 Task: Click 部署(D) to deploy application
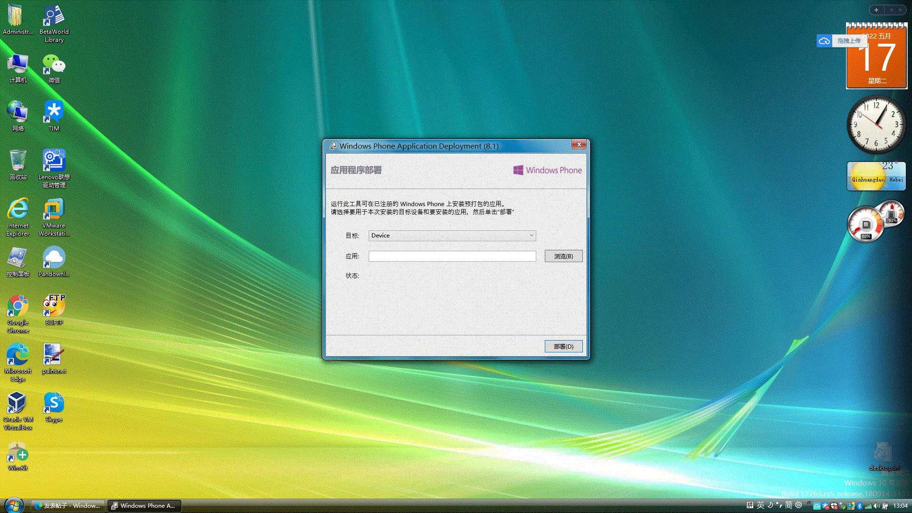pos(562,346)
